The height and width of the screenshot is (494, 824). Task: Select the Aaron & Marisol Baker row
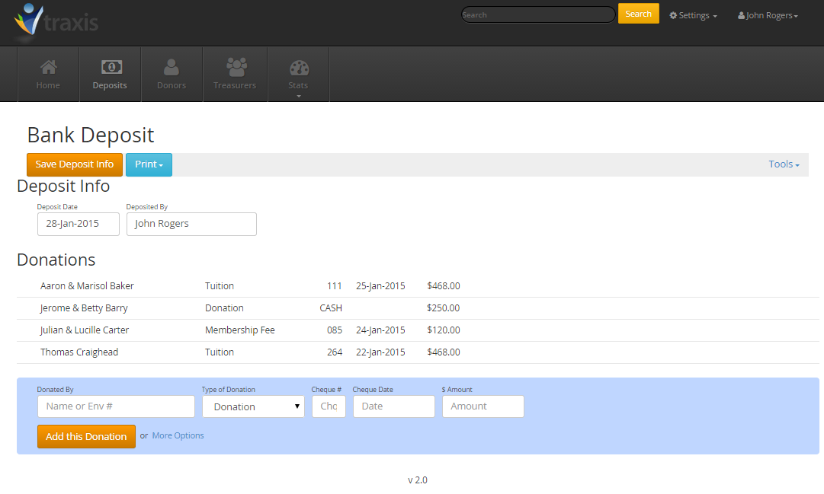[x=418, y=286]
